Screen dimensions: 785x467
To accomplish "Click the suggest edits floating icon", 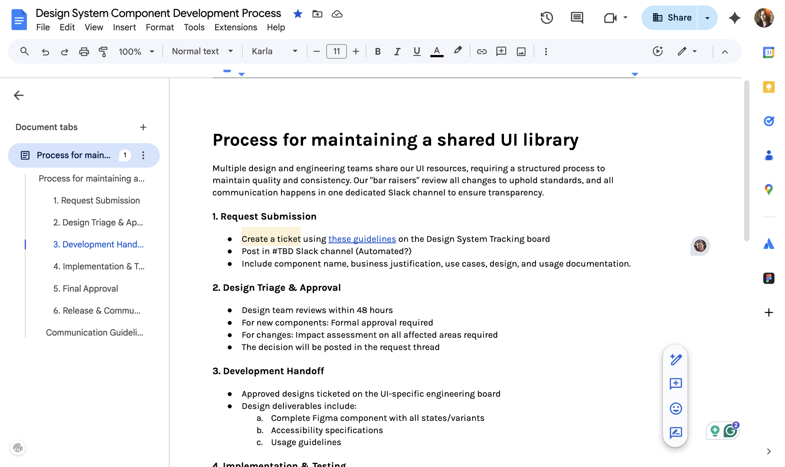I will (x=675, y=433).
